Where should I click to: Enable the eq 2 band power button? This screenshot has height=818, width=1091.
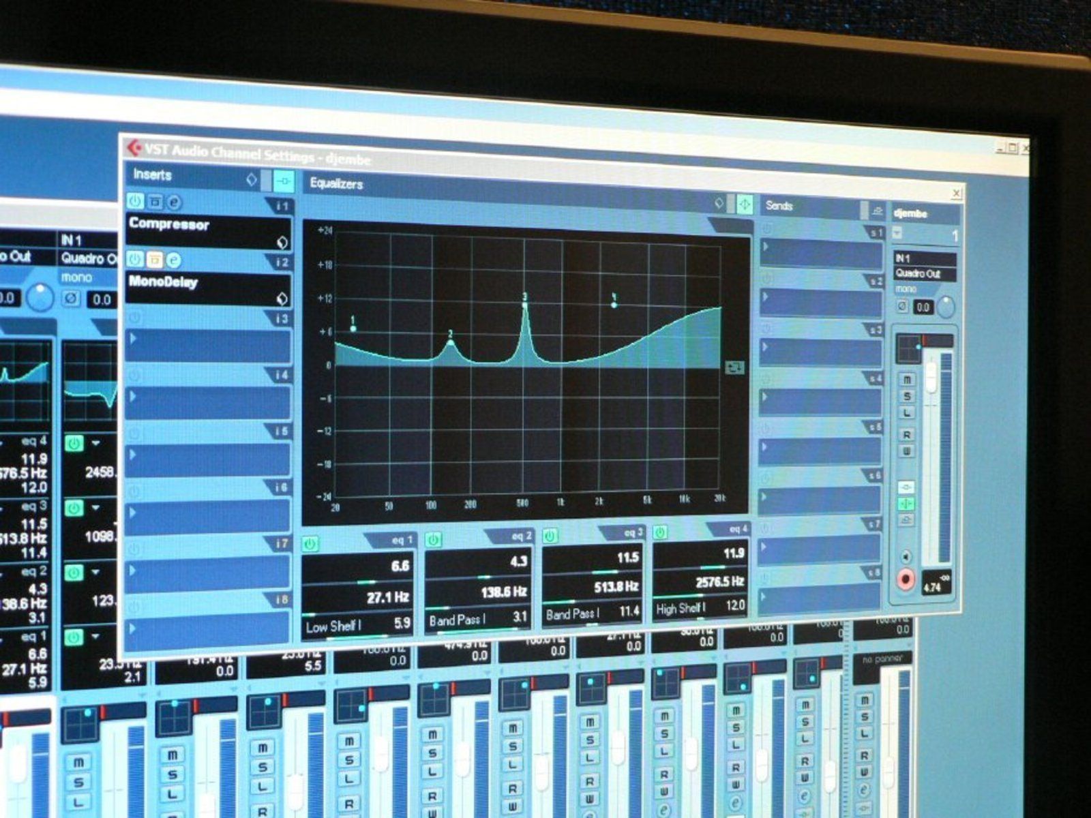tap(433, 540)
